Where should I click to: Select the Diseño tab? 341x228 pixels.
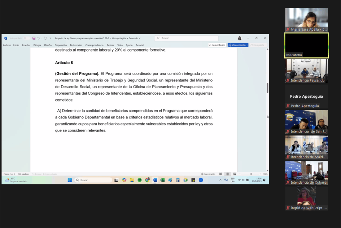pos(48,45)
